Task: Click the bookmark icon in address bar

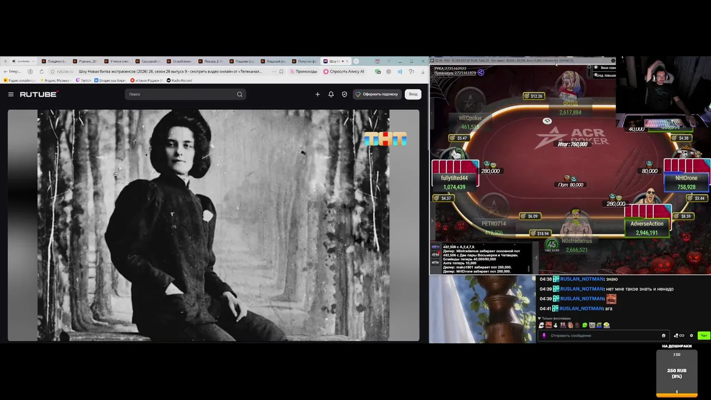Action: pyautogui.click(x=281, y=72)
